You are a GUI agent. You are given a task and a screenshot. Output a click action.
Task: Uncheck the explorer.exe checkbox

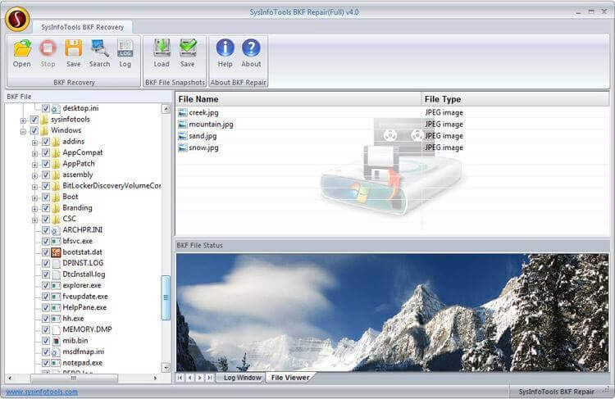coord(46,285)
